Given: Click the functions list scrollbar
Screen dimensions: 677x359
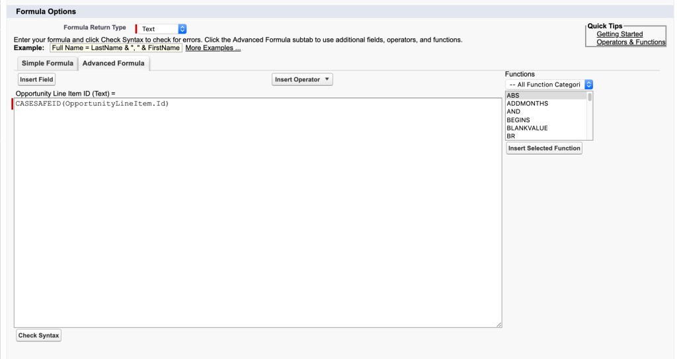Looking at the screenshot, I should click(590, 115).
